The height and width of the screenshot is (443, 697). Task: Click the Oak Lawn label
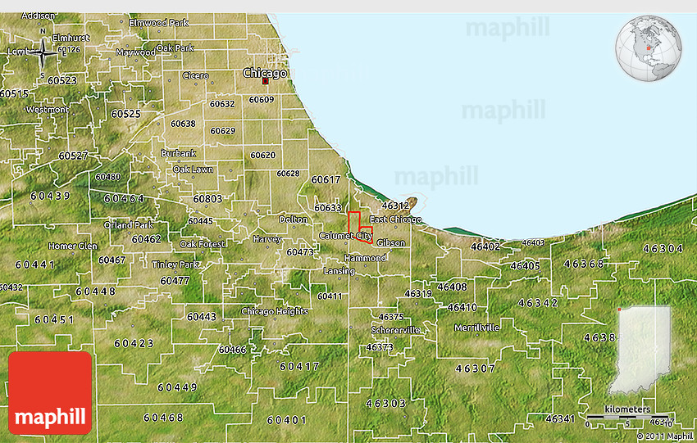click(193, 170)
